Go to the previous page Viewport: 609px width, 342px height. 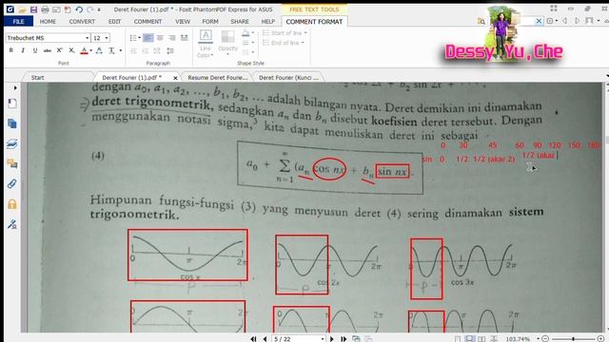265,339
